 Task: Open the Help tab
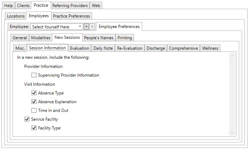(8, 6)
